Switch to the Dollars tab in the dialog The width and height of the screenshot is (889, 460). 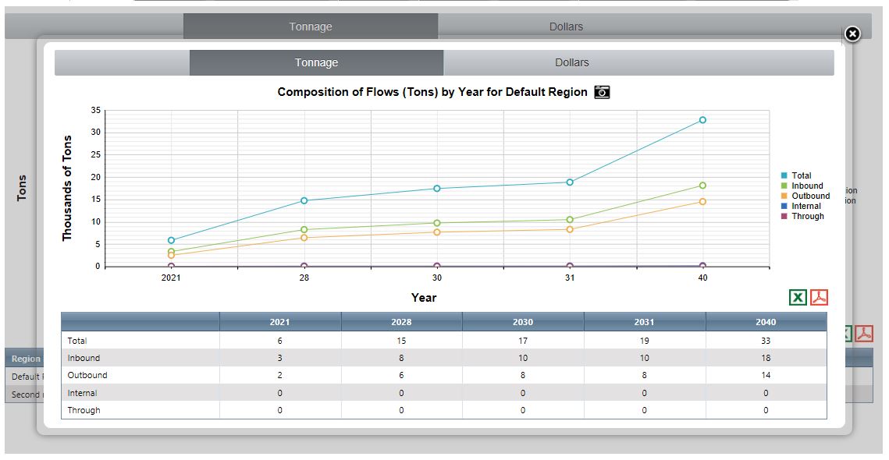point(572,62)
